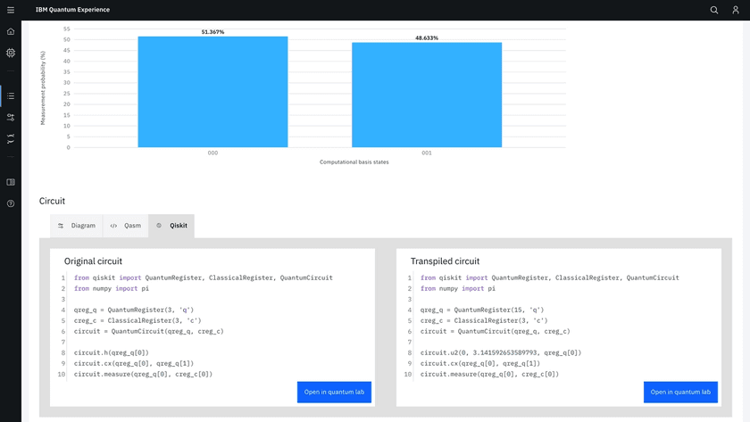Viewport: 750px width, 422px height.
Task: Click the '001' x-axis label
Action: pos(427,153)
